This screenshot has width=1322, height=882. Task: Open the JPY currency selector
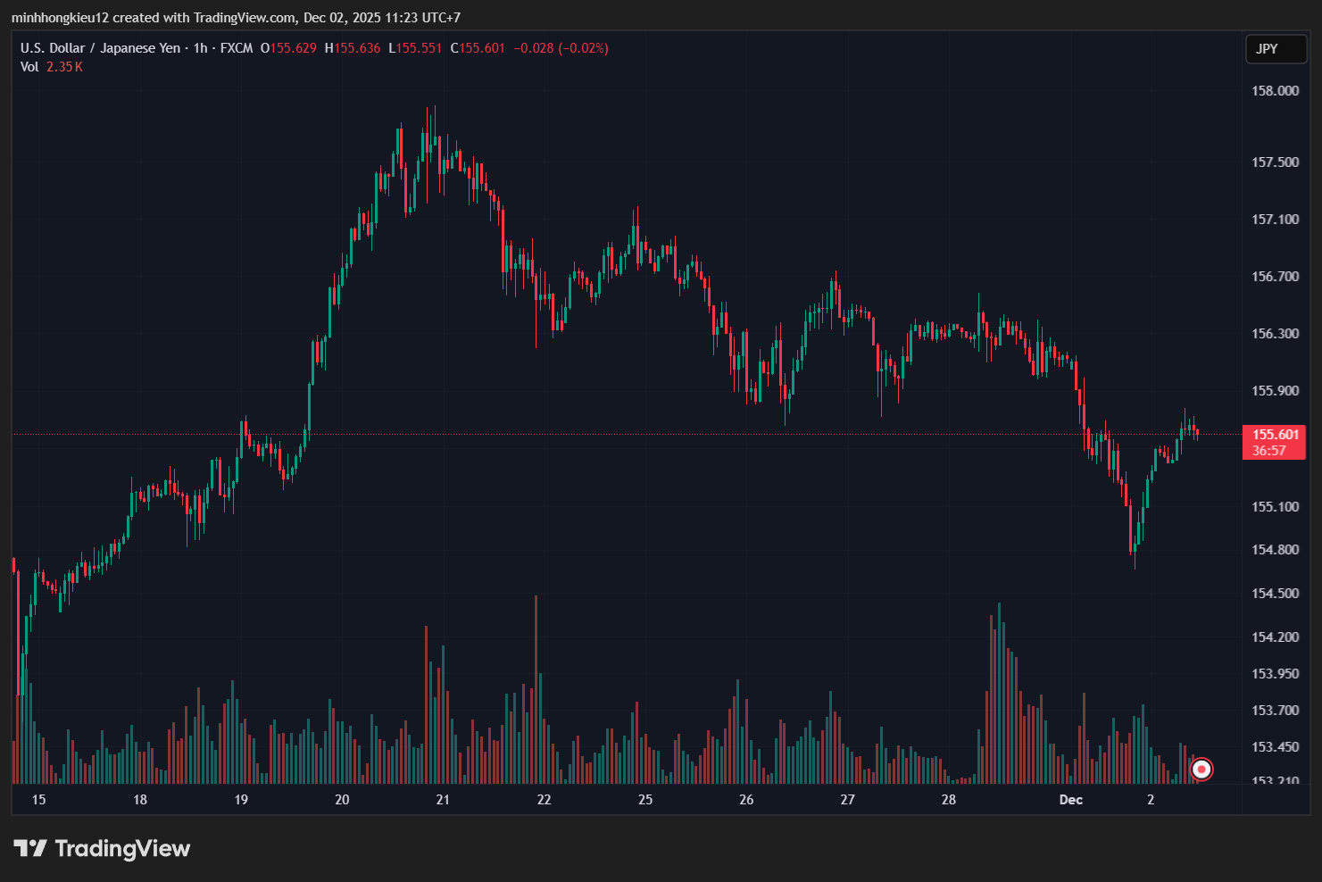[1276, 49]
